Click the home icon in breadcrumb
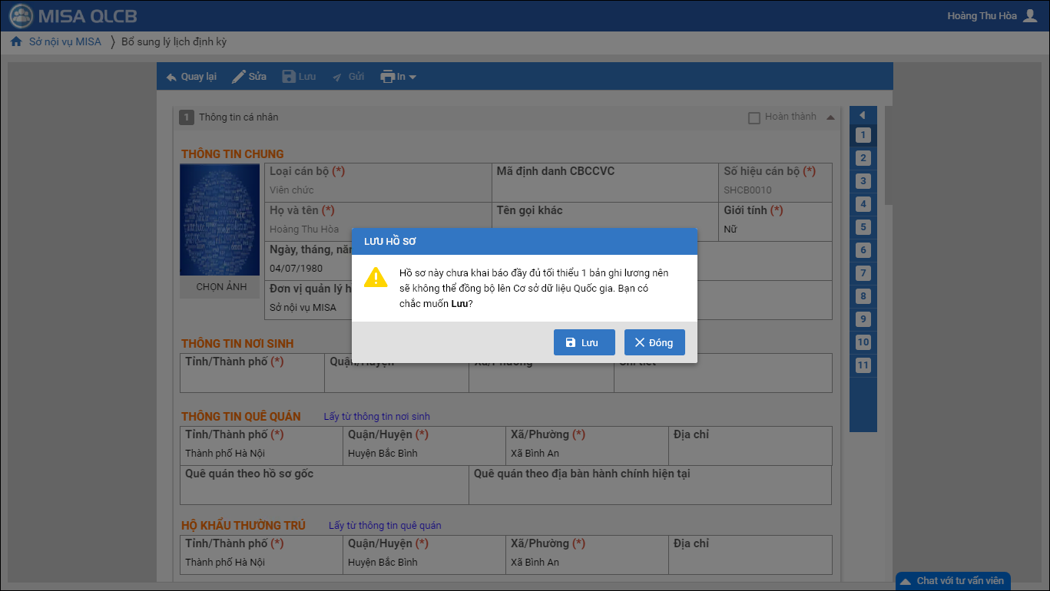1050x591 pixels. click(x=16, y=42)
